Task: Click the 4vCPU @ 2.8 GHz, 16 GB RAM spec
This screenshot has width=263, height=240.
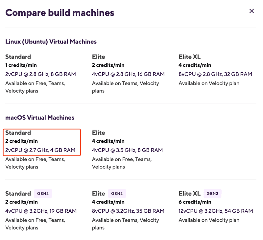Action: [128, 74]
